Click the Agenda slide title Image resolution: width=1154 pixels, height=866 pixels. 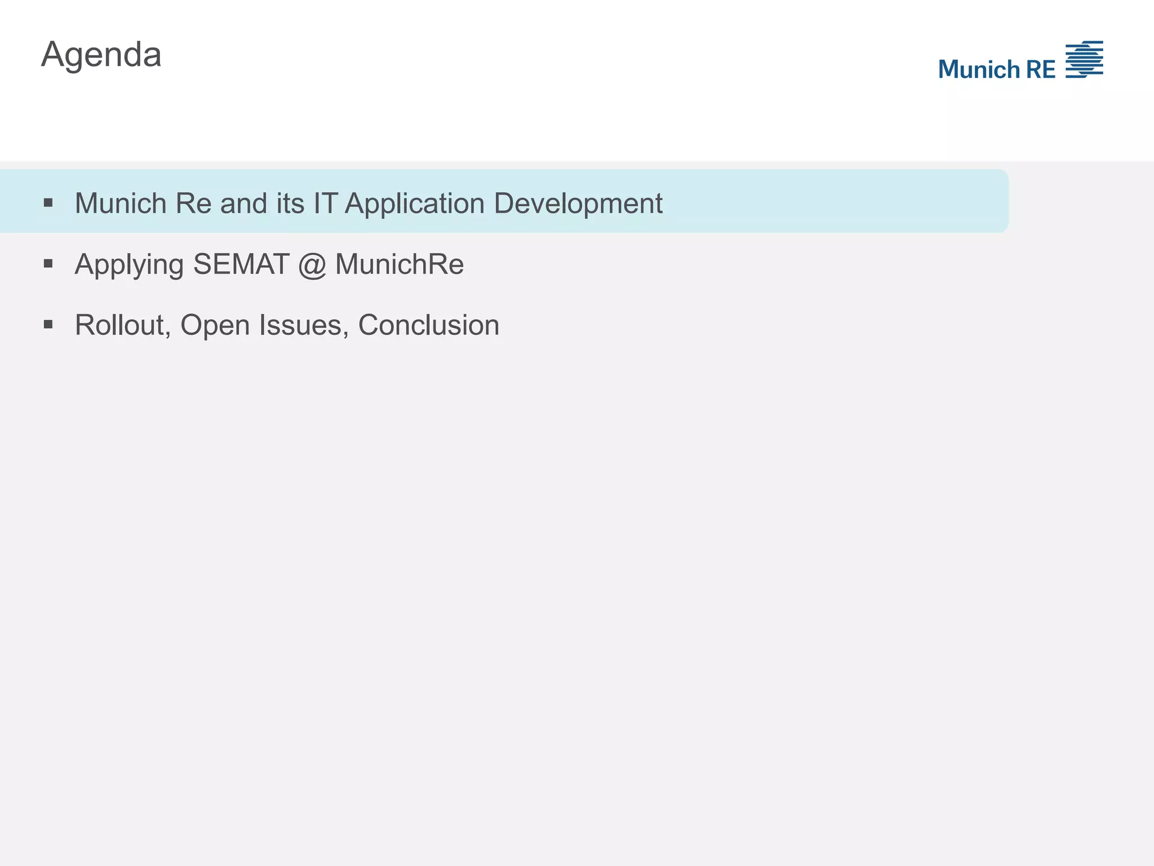point(101,56)
